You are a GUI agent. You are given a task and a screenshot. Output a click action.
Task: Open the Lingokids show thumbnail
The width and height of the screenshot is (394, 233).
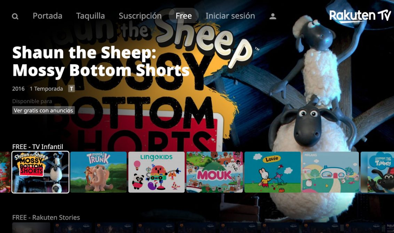point(157,172)
